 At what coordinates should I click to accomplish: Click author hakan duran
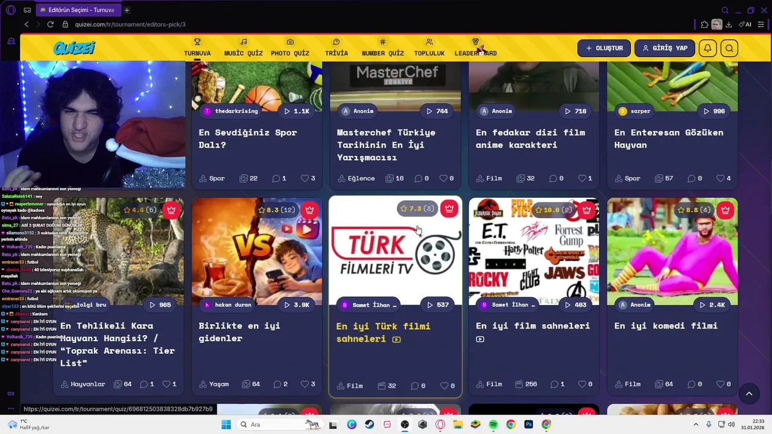click(227, 305)
